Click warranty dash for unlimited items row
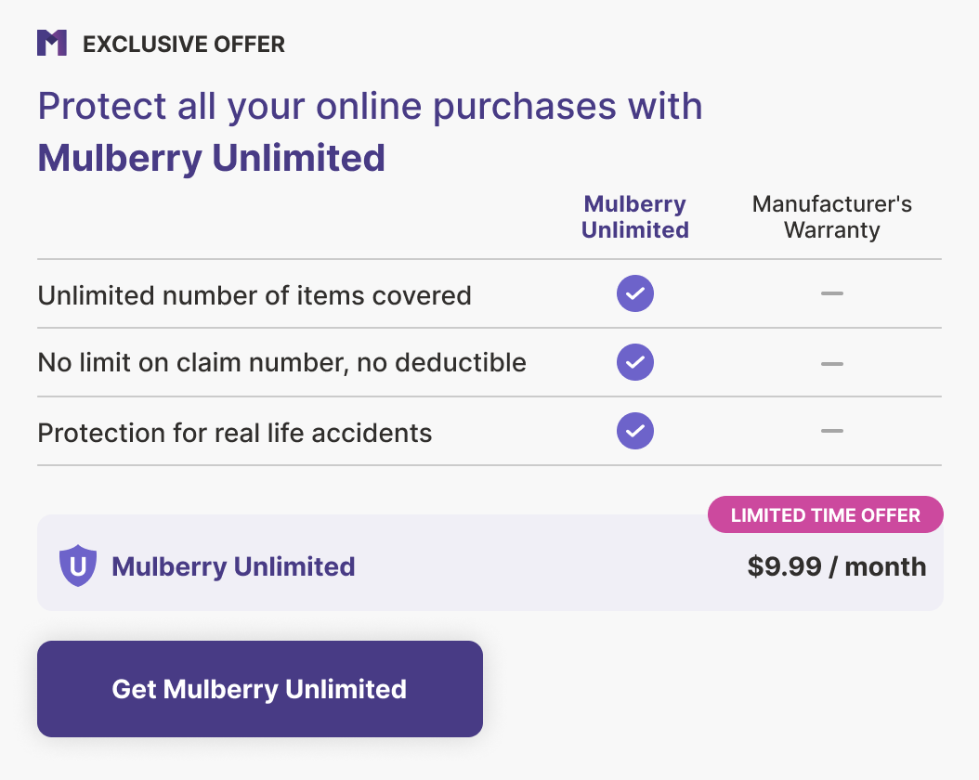Viewport: 979px width, 780px height. coord(832,294)
